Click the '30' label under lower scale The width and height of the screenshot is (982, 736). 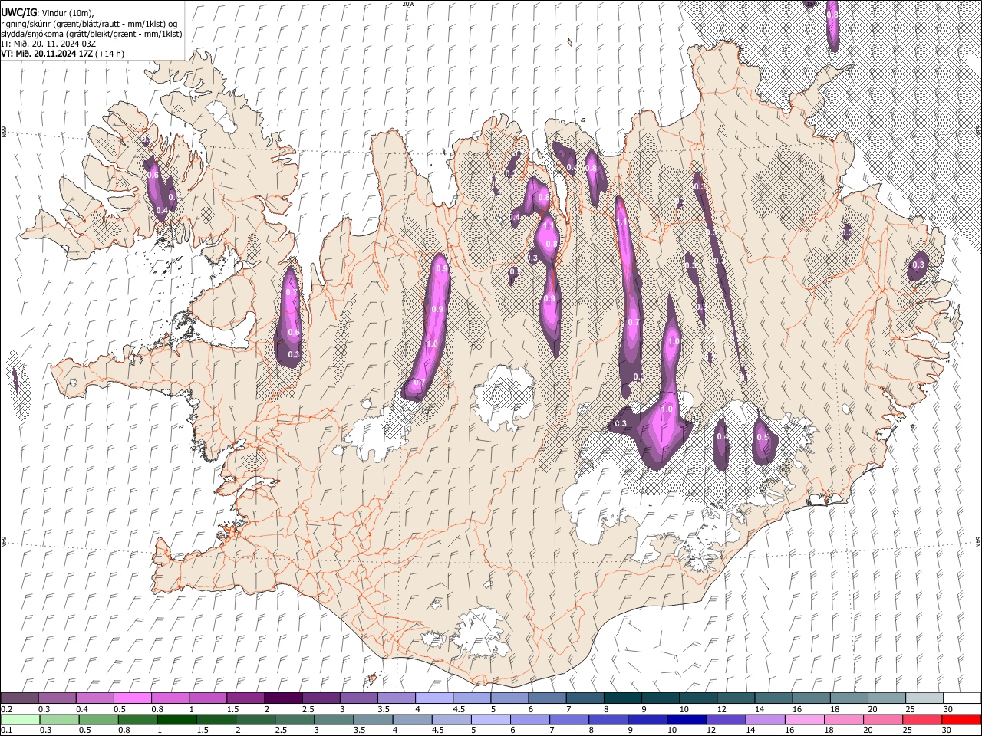point(946,730)
